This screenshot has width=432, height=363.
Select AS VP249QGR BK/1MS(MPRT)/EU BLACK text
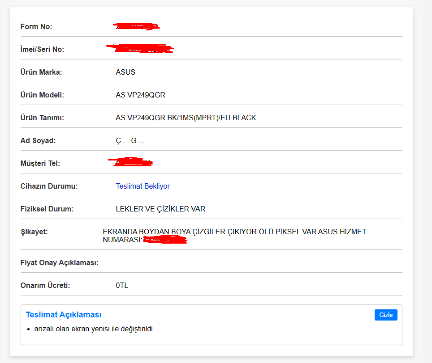[x=186, y=118]
